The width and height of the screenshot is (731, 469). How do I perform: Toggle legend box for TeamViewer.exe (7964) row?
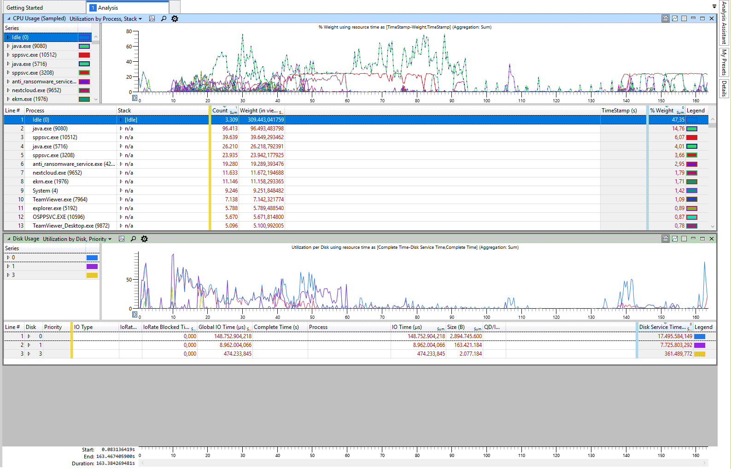tap(692, 199)
